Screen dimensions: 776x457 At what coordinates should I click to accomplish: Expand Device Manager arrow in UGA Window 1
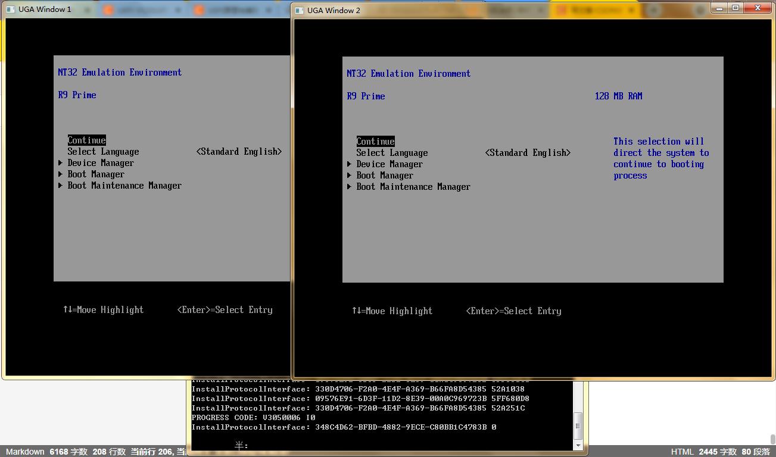pos(61,163)
